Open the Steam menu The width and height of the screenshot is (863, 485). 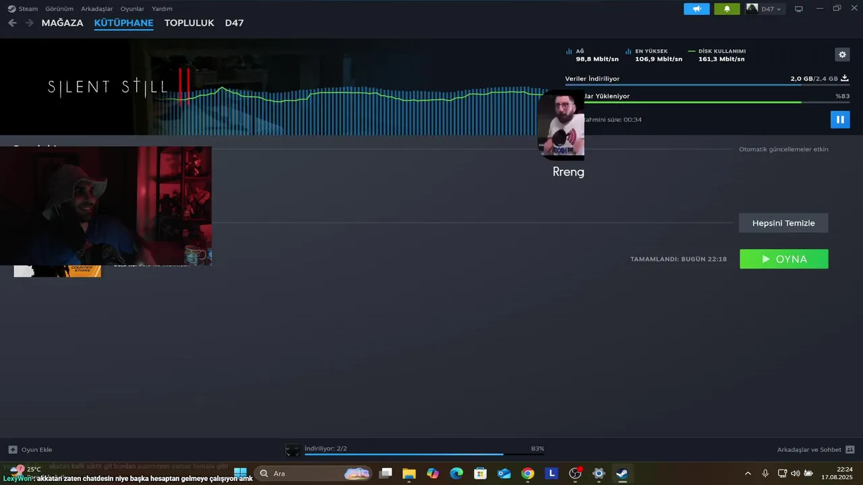[28, 9]
